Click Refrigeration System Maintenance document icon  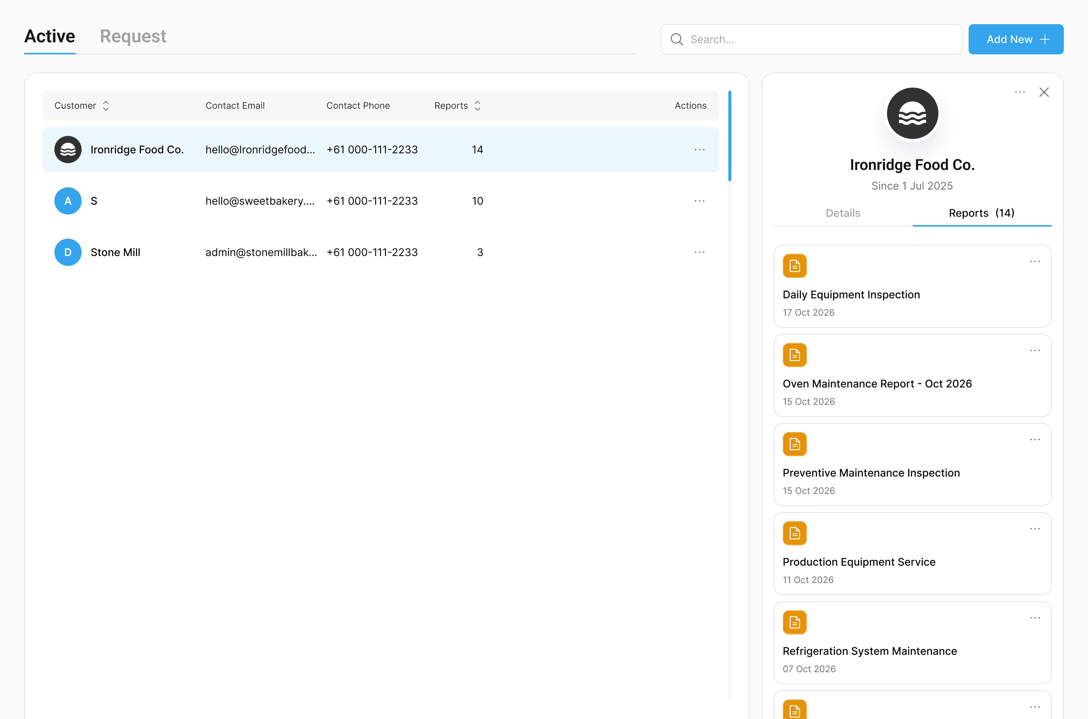point(794,622)
